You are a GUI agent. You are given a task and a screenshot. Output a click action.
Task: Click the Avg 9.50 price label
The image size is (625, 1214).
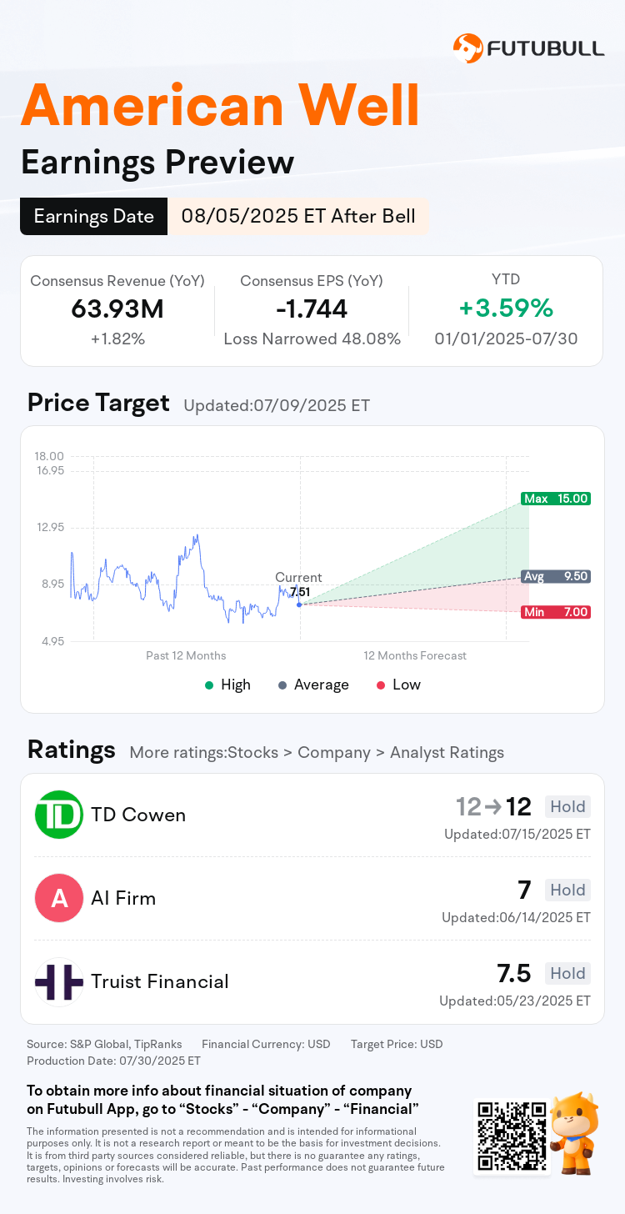pyautogui.click(x=556, y=576)
